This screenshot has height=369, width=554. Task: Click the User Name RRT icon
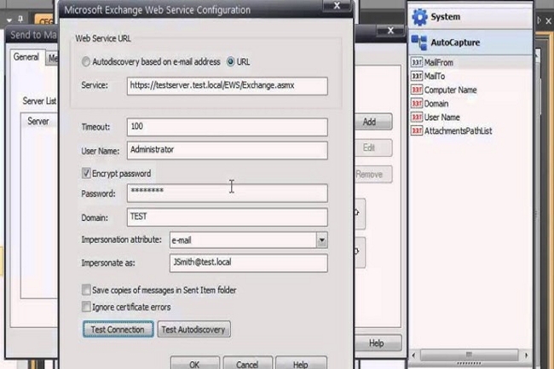point(417,117)
